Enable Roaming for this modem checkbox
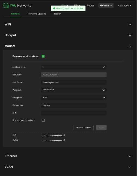The width and height of the screenshot is (137, 176). coord(43,120)
